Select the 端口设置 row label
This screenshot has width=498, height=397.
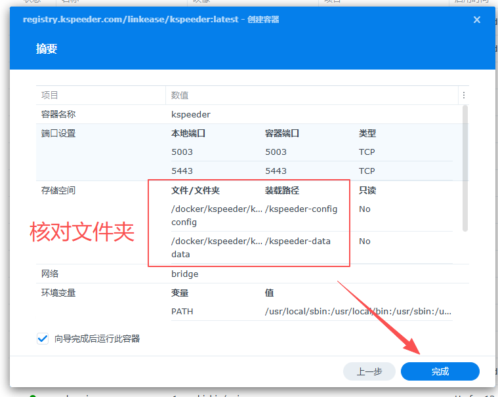coord(58,133)
